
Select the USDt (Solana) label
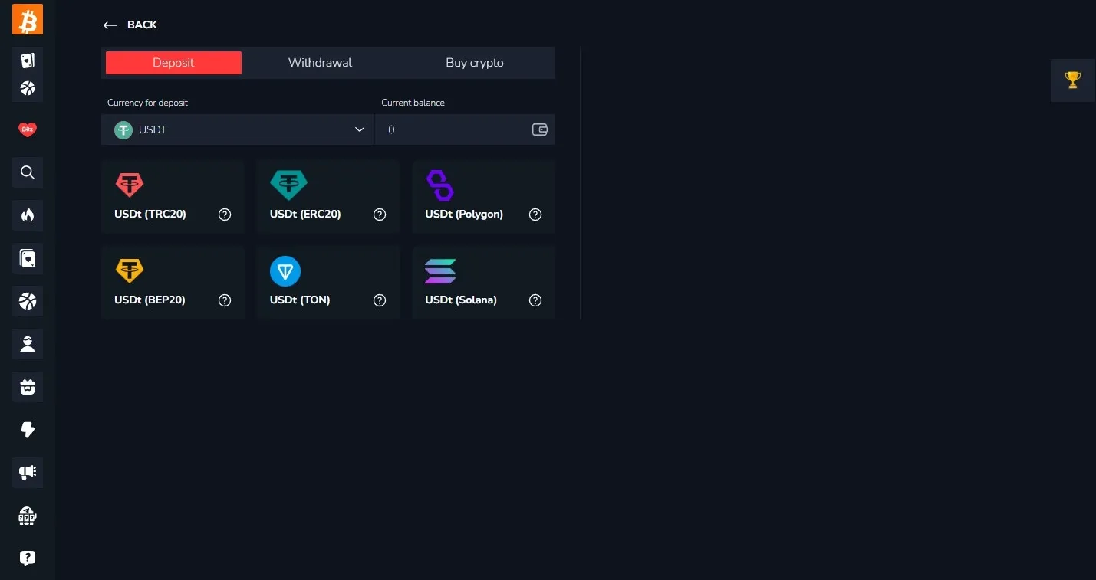pyautogui.click(x=461, y=300)
